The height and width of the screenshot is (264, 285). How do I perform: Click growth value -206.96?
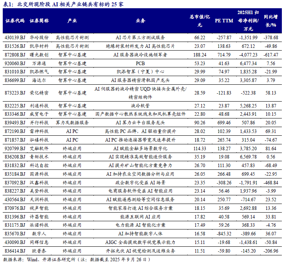tap(271, 251)
